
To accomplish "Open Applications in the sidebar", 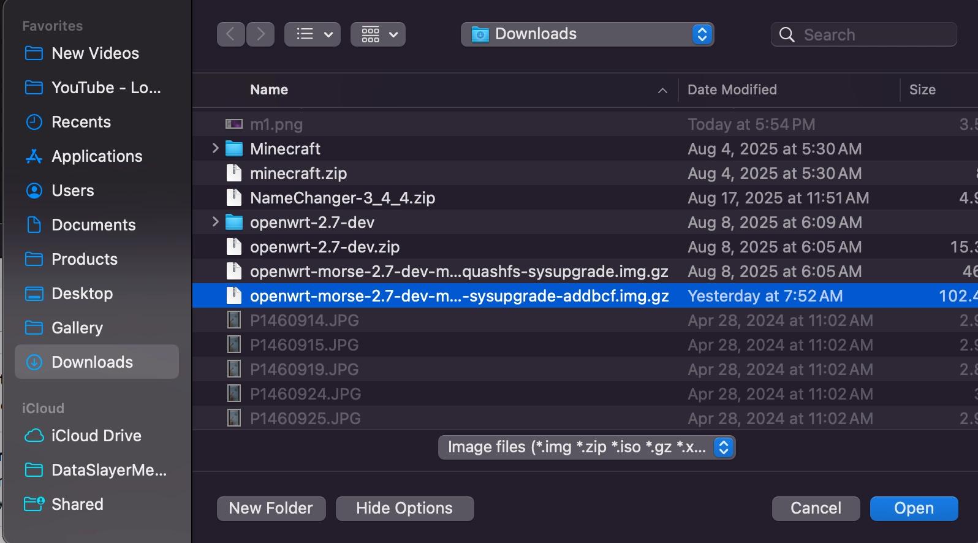I will 97,156.
